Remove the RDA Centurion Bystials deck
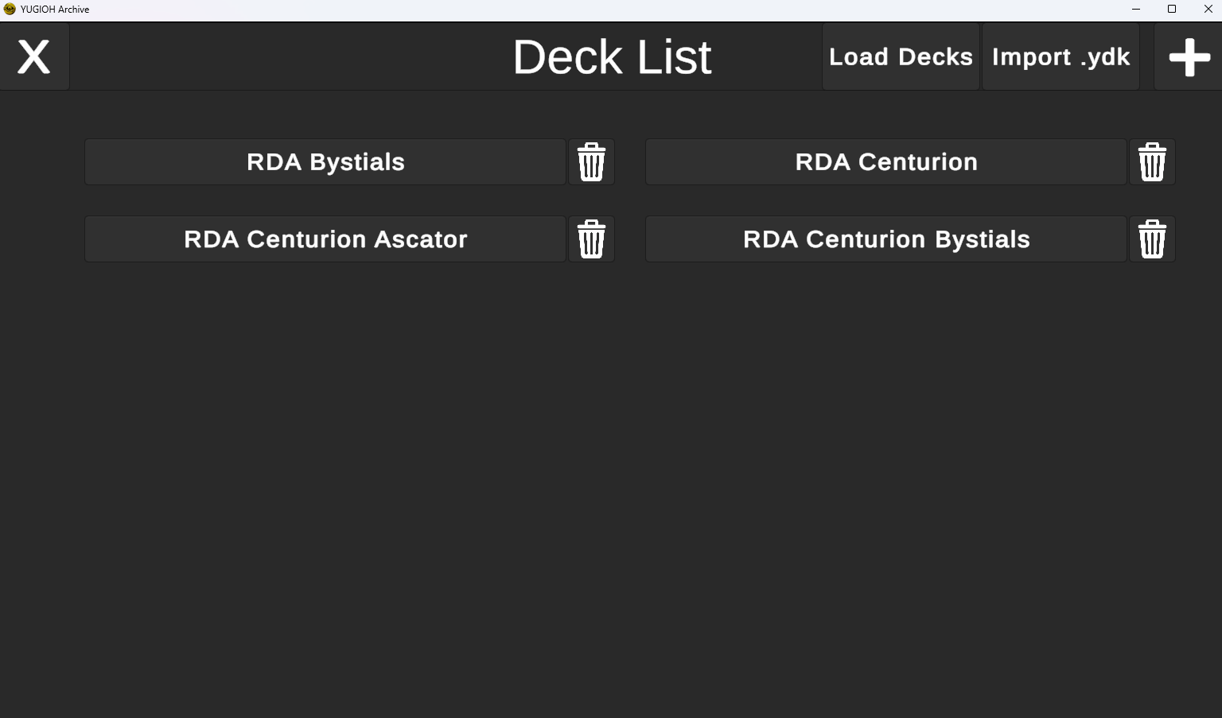The width and height of the screenshot is (1222, 718). 1152,239
